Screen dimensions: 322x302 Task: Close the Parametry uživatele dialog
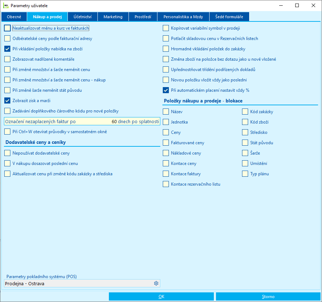(313, 6)
